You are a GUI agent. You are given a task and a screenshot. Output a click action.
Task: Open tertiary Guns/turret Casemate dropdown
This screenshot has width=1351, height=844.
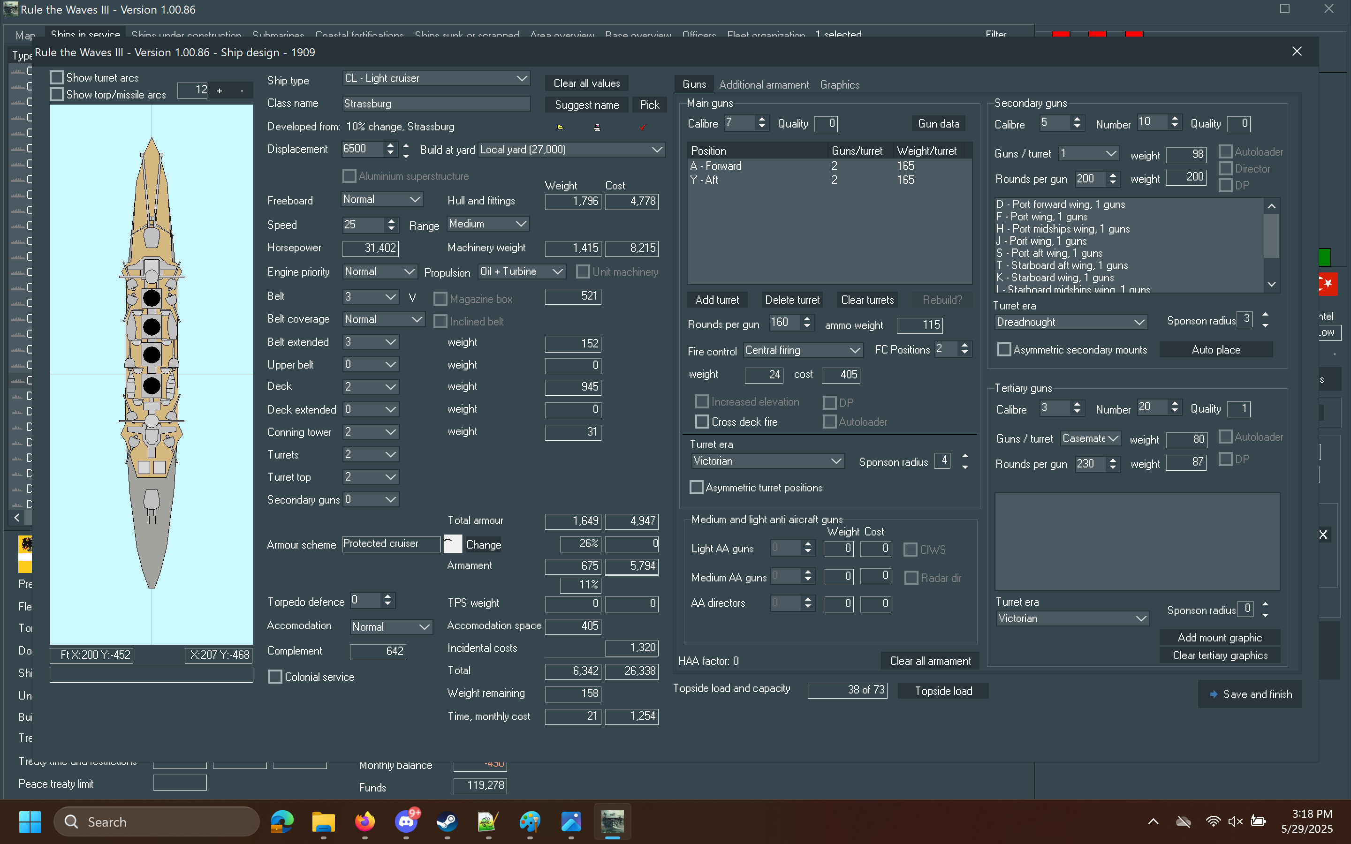[1090, 439]
